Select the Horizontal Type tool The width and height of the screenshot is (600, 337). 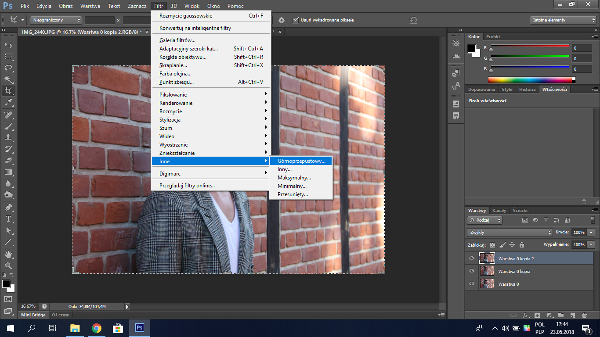[x=8, y=219]
